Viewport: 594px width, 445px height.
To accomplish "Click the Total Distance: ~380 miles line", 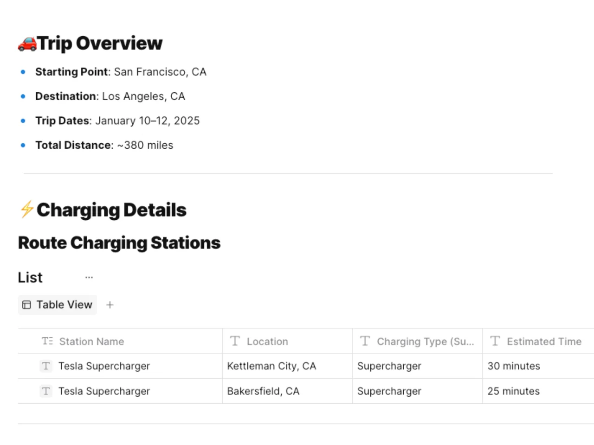I will pos(104,145).
